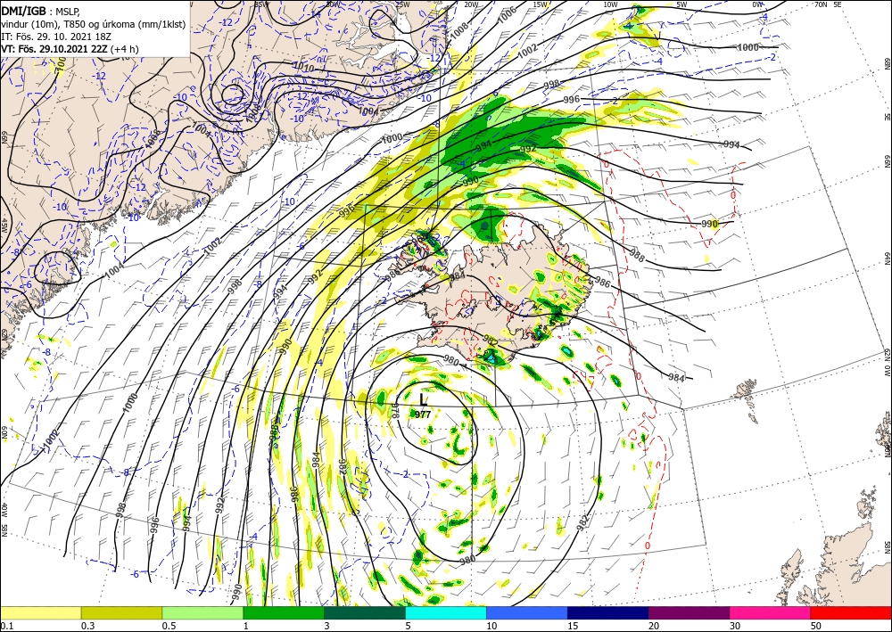Pick the cyan 5–10 legend color band

[x=446, y=612]
